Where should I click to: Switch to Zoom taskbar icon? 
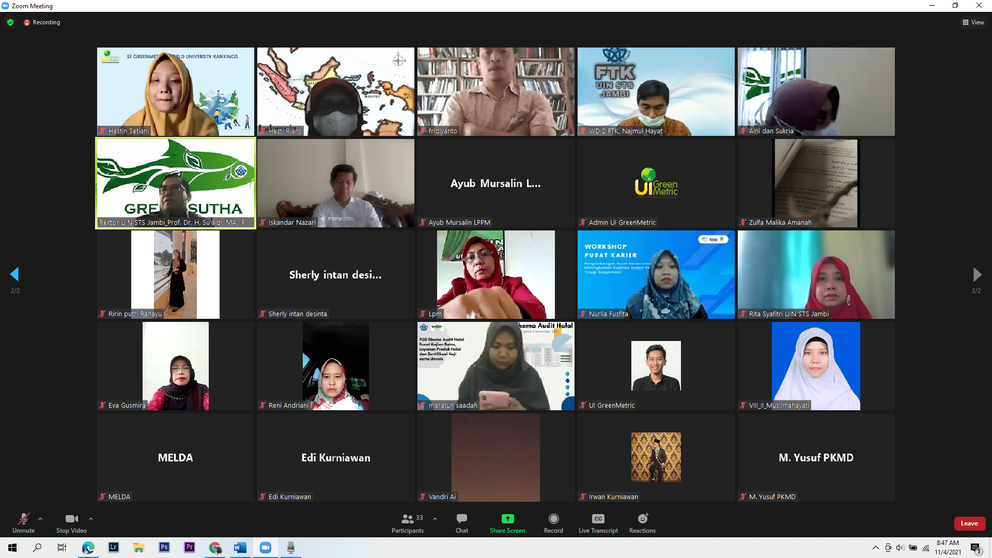click(266, 548)
